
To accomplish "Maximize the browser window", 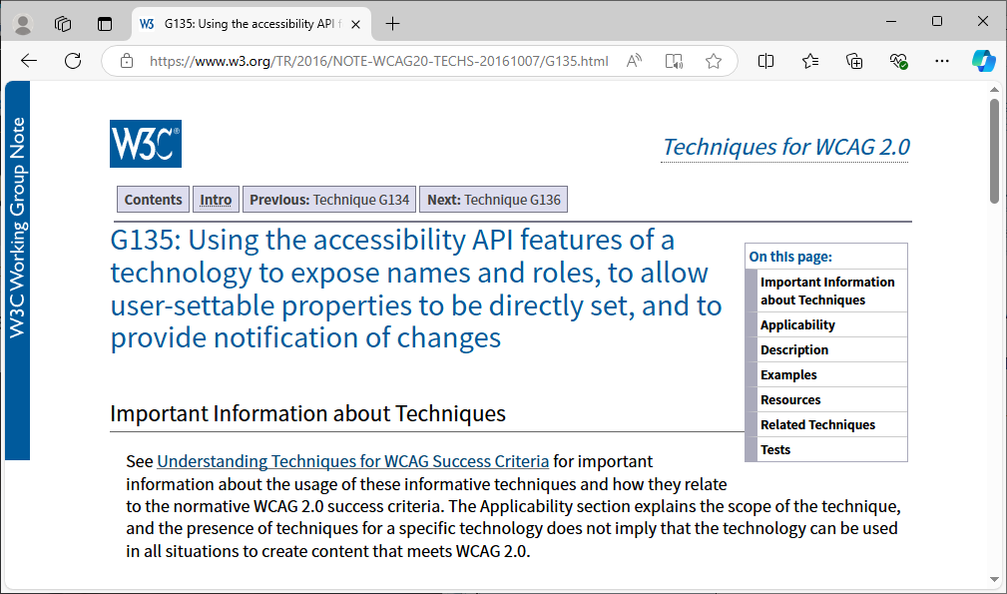I will (x=937, y=21).
